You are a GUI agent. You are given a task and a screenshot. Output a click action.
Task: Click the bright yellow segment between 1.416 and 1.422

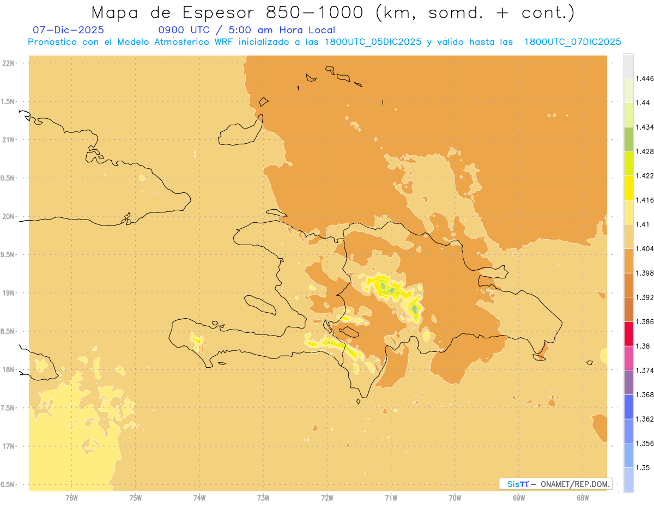tap(628, 188)
